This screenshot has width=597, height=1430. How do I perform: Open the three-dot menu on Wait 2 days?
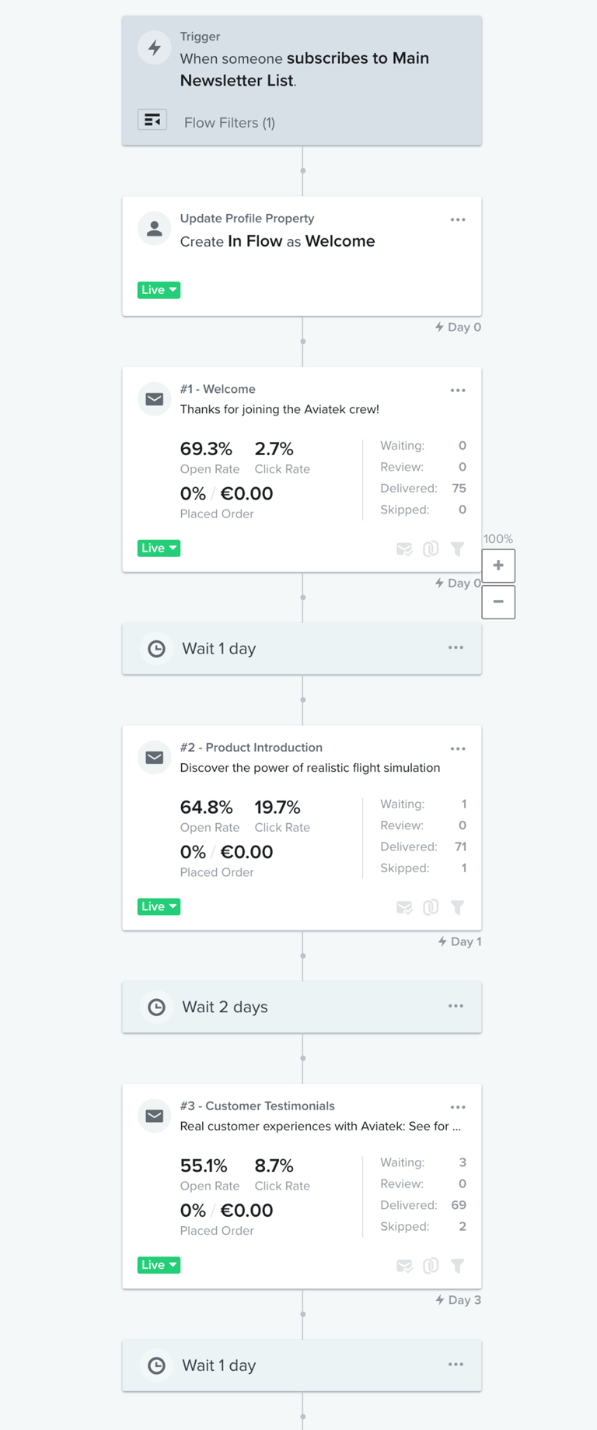[456, 1006]
